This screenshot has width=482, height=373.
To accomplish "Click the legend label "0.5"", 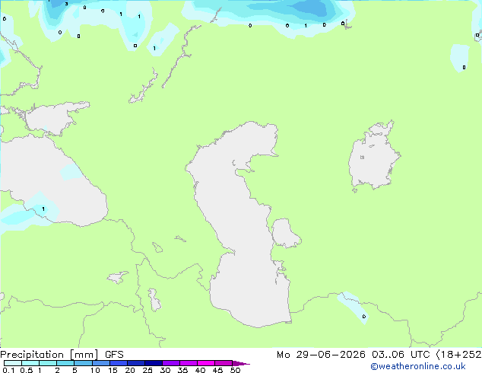I will [x=27, y=370].
